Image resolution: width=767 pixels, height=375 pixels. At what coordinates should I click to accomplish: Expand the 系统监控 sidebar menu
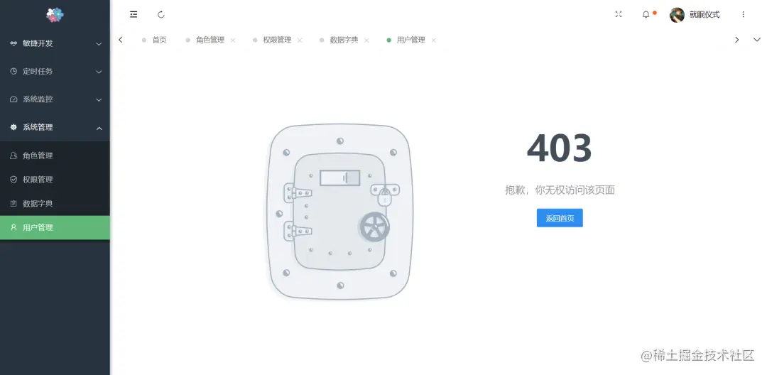click(x=55, y=99)
